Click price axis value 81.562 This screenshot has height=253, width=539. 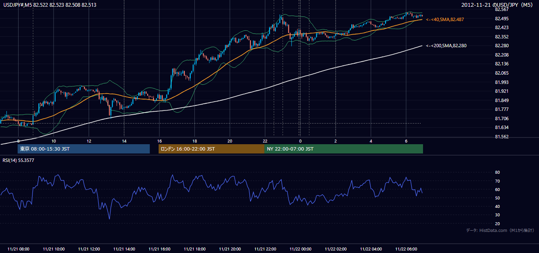click(x=501, y=137)
